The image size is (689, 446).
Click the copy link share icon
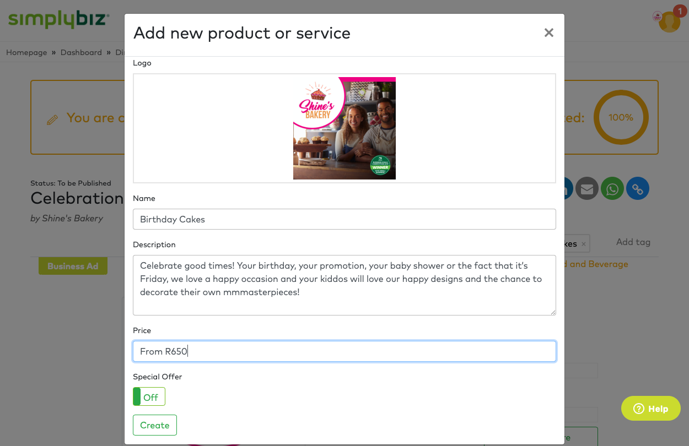click(x=638, y=189)
